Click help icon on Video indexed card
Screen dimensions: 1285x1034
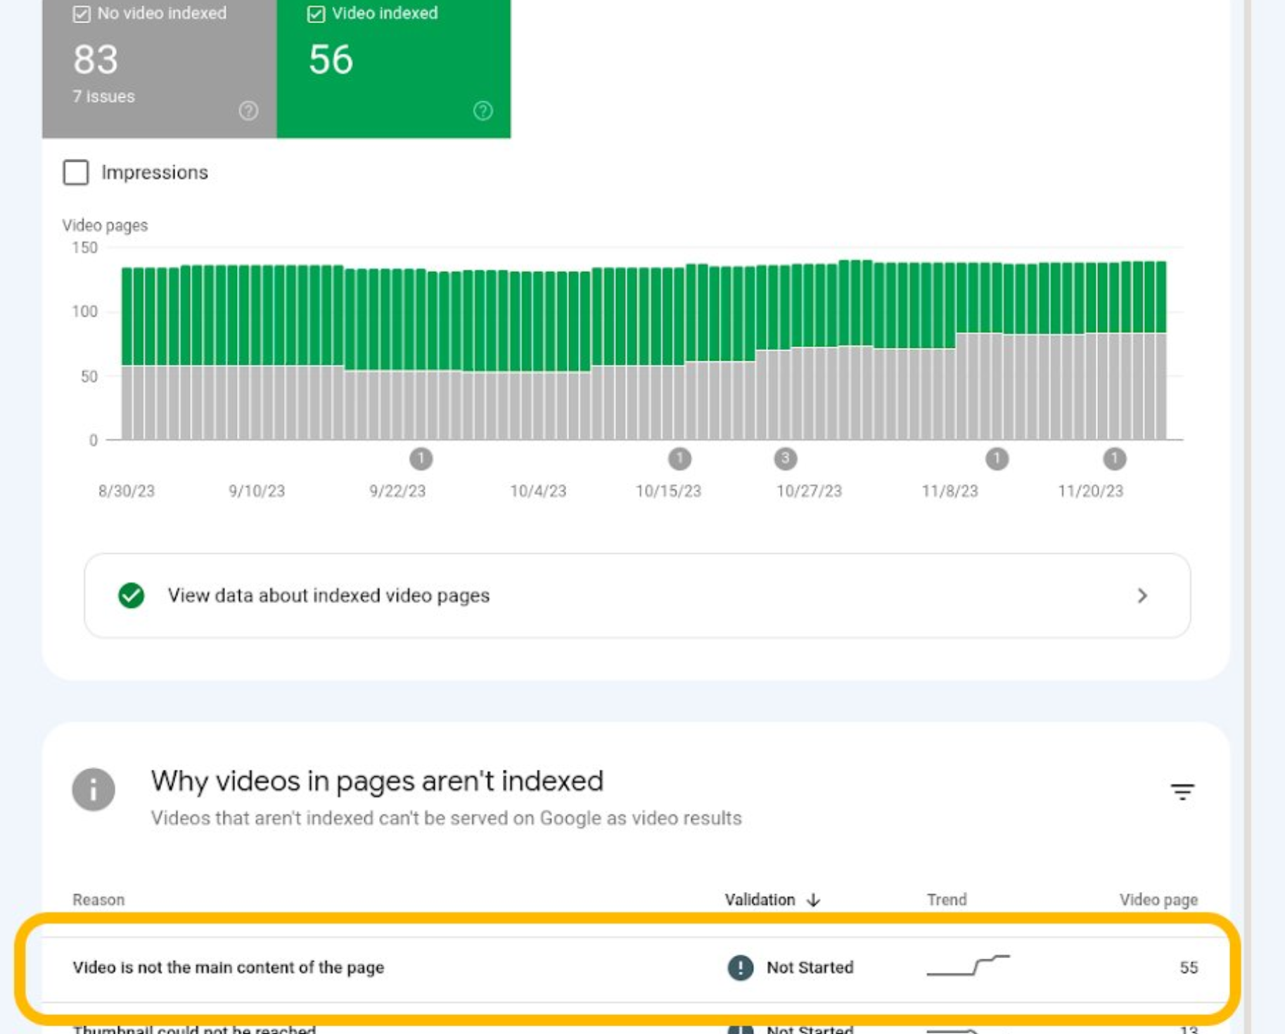tap(482, 110)
